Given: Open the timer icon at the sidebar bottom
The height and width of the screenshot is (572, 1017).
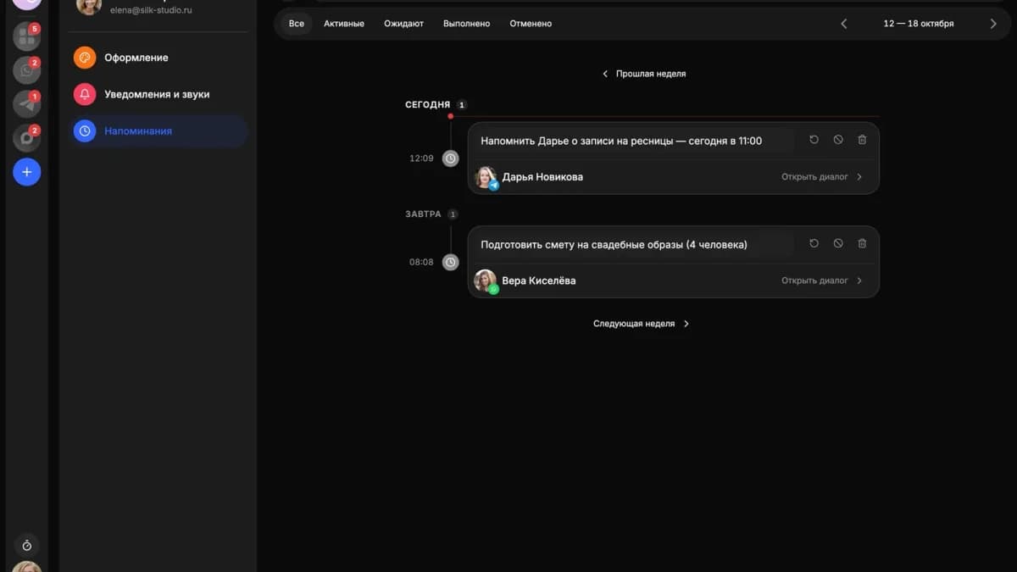Looking at the screenshot, I should pos(26,546).
